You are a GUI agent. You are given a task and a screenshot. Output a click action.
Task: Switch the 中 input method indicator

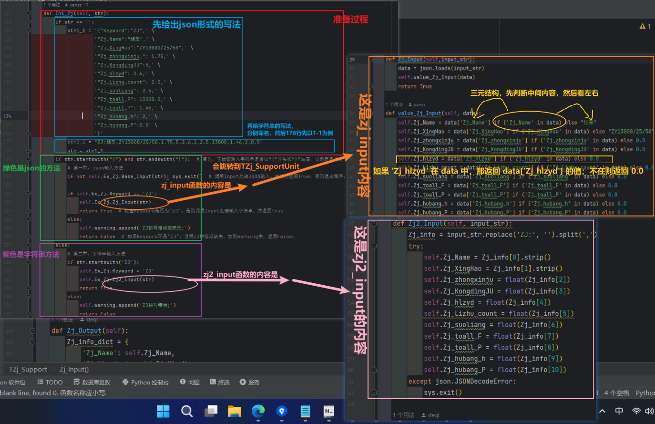click(619, 411)
